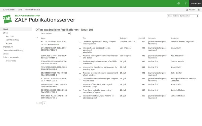This screenshot has width=202, height=126.
Task: Open Schriftlich Neu navigation link
Action: [12, 40]
